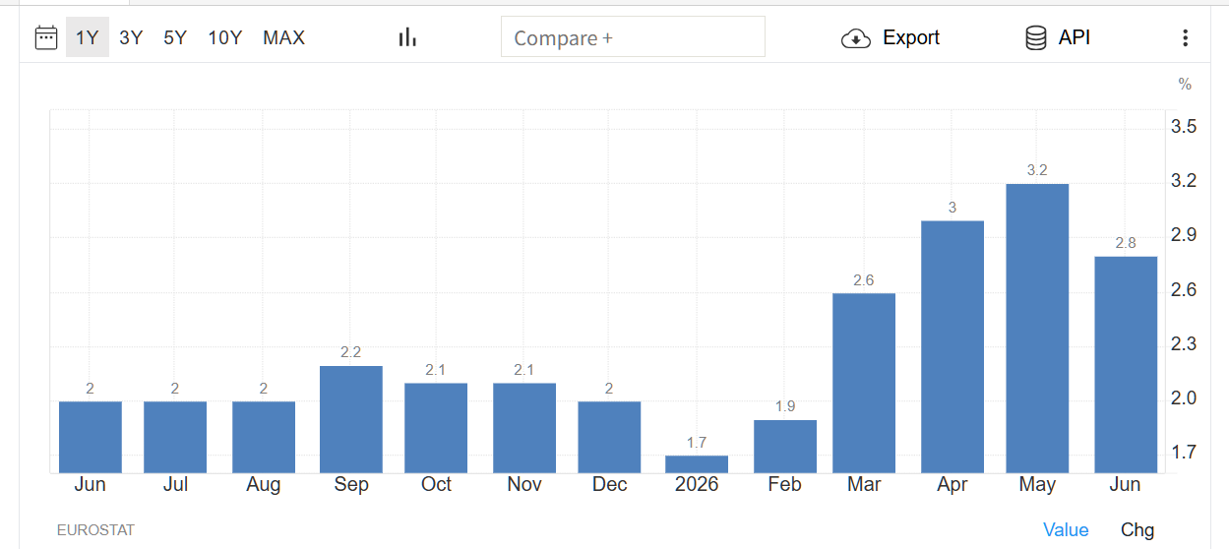Screen dimensions: 1229x549
Task: Click the May bar labeled 3.2
Action: (x=1037, y=329)
